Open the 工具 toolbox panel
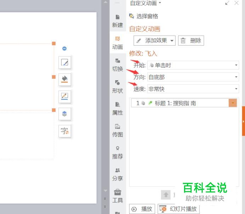245x214 pixels. (x=118, y=196)
